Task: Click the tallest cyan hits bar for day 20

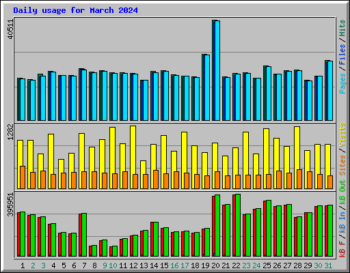Action: click(217, 70)
